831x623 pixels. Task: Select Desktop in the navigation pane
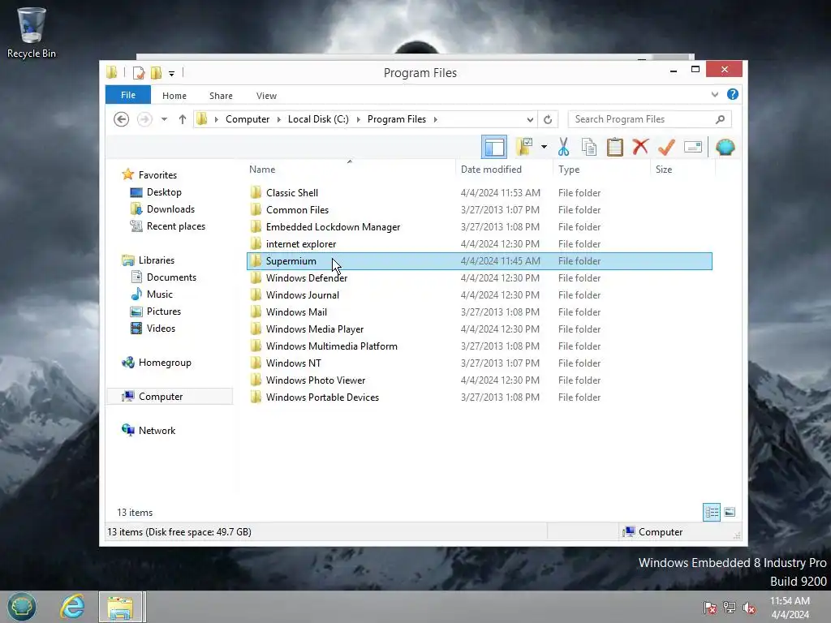point(164,192)
